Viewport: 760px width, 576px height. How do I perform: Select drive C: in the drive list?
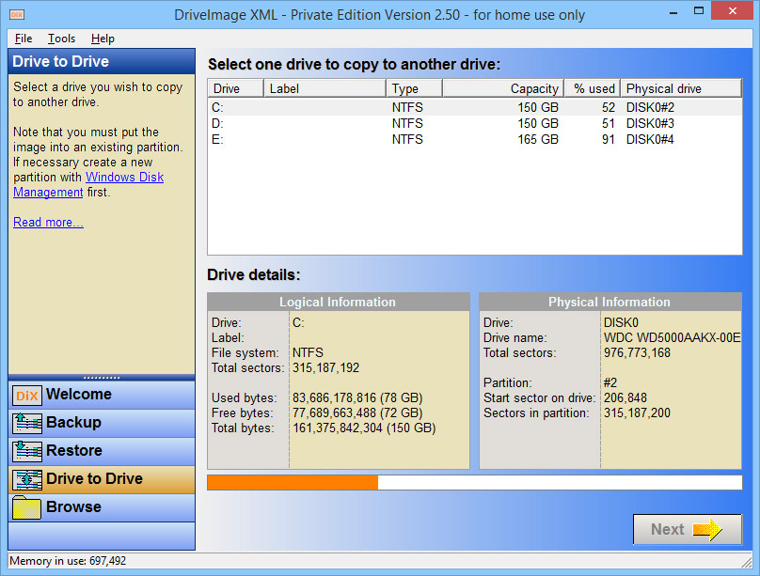[282, 107]
